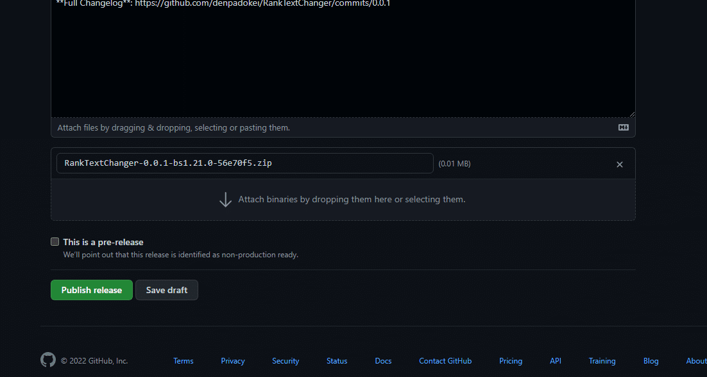
Task: Grab the text area resize handle corner
Action: pyautogui.click(x=632, y=114)
